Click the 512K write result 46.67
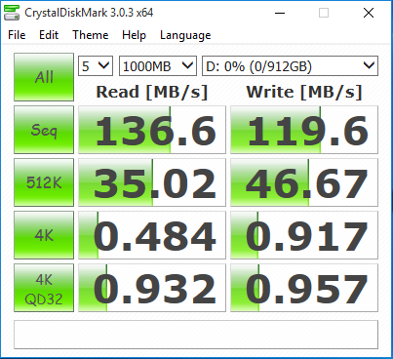This screenshot has height=359, width=393. pyautogui.click(x=304, y=182)
